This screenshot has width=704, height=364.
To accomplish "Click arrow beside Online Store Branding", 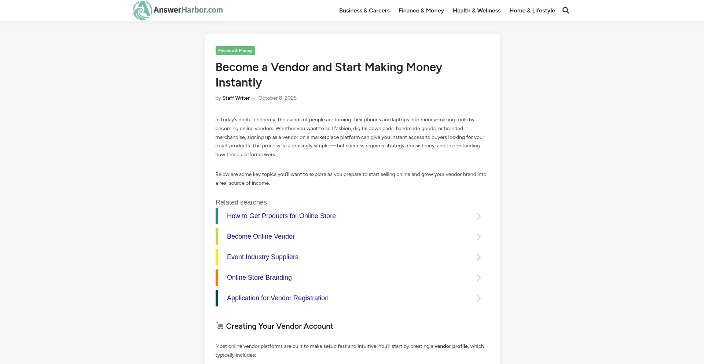I will coord(478,278).
